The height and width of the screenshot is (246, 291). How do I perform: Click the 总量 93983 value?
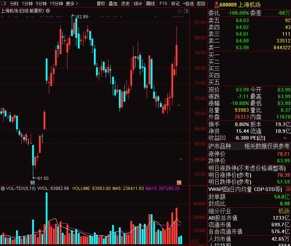point(242,110)
